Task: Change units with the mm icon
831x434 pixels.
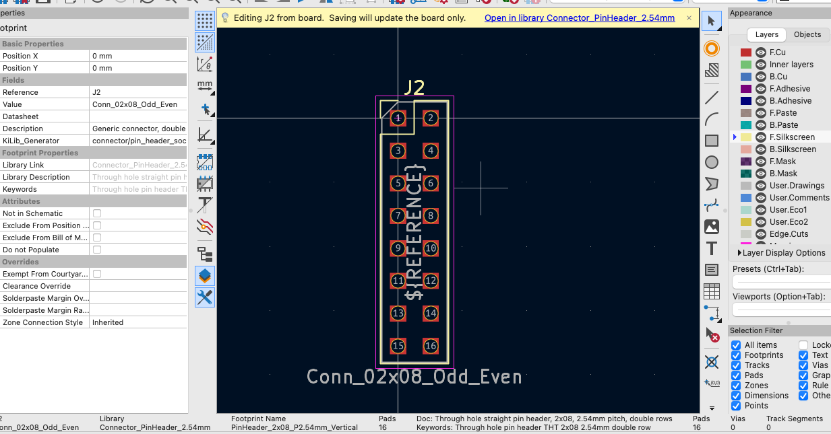Action: click(205, 86)
